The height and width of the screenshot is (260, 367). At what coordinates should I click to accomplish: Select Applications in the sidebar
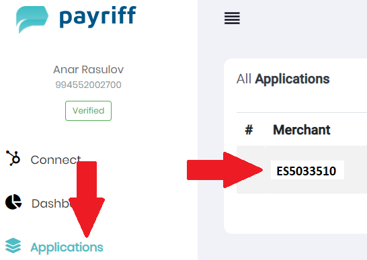67,247
